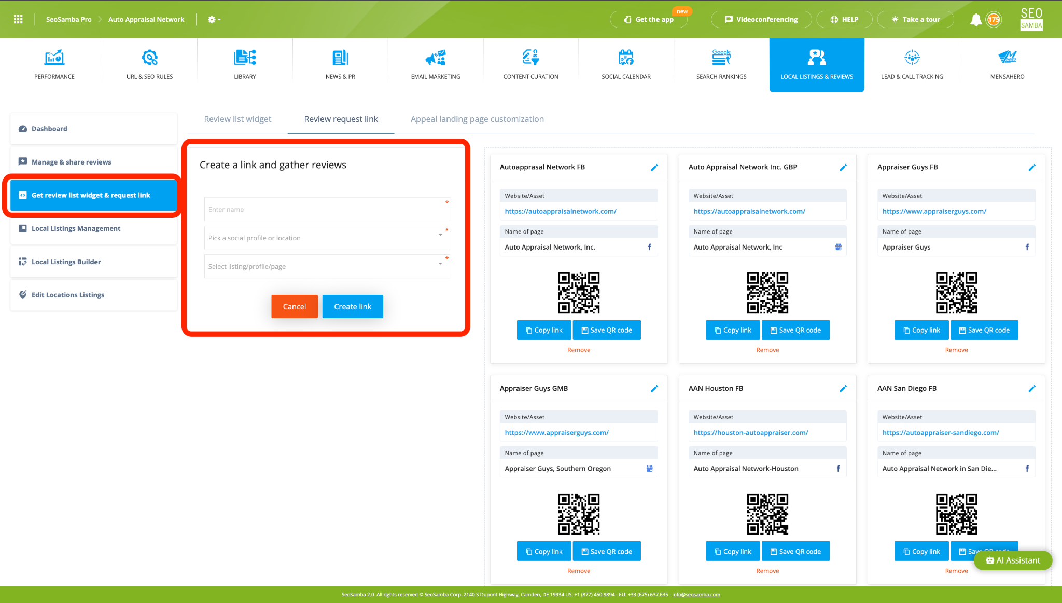This screenshot has height=603, width=1062.
Task: Click SeoSamba Pro breadcrumb
Action: [x=68, y=19]
